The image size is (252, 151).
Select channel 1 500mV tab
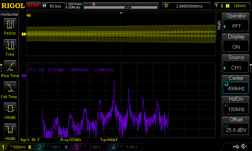17,147
